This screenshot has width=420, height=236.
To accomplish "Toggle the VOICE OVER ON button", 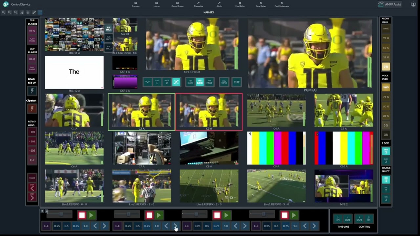I will click(386, 135).
